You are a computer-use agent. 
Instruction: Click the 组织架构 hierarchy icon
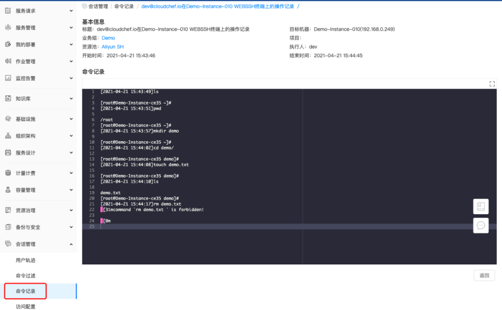click(x=8, y=136)
